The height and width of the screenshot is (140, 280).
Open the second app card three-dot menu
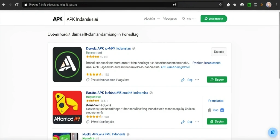click(x=197, y=122)
